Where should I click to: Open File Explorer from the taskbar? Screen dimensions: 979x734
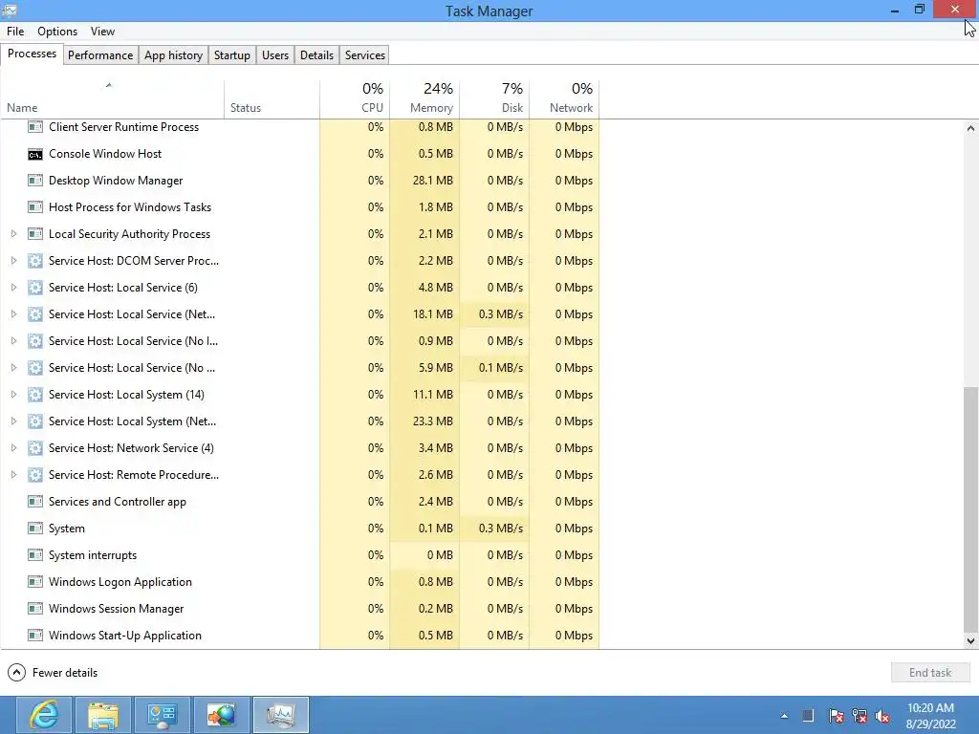pyautogui.click(x=103, y=715)
